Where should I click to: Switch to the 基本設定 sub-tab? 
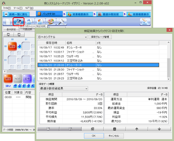pyautogui.click(x=11, y=29)
